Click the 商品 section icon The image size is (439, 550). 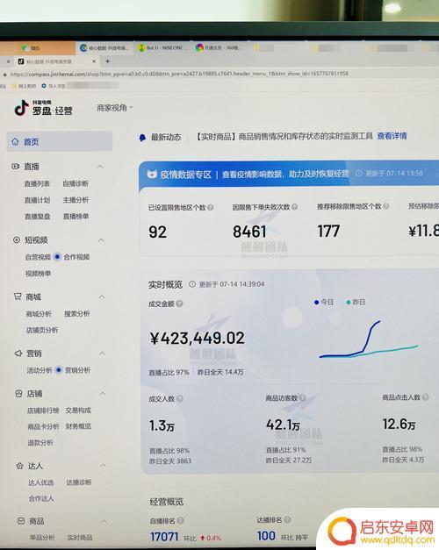tap(21, 521)
